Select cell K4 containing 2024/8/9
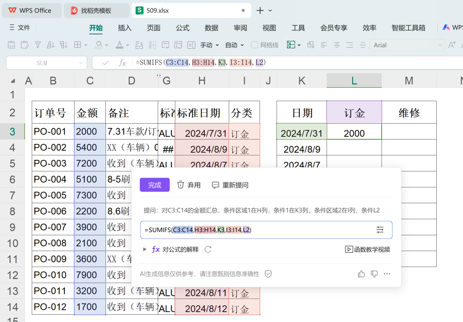The height and width of the screenshot is (322, 463). coord(302,147)
